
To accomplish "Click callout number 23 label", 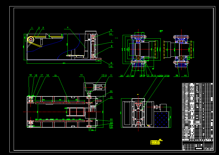I will [111, 123].
